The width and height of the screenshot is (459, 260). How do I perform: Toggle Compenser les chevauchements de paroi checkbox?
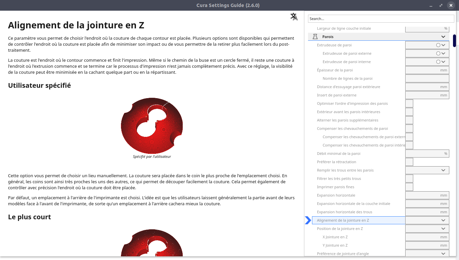tap(409, 128)
